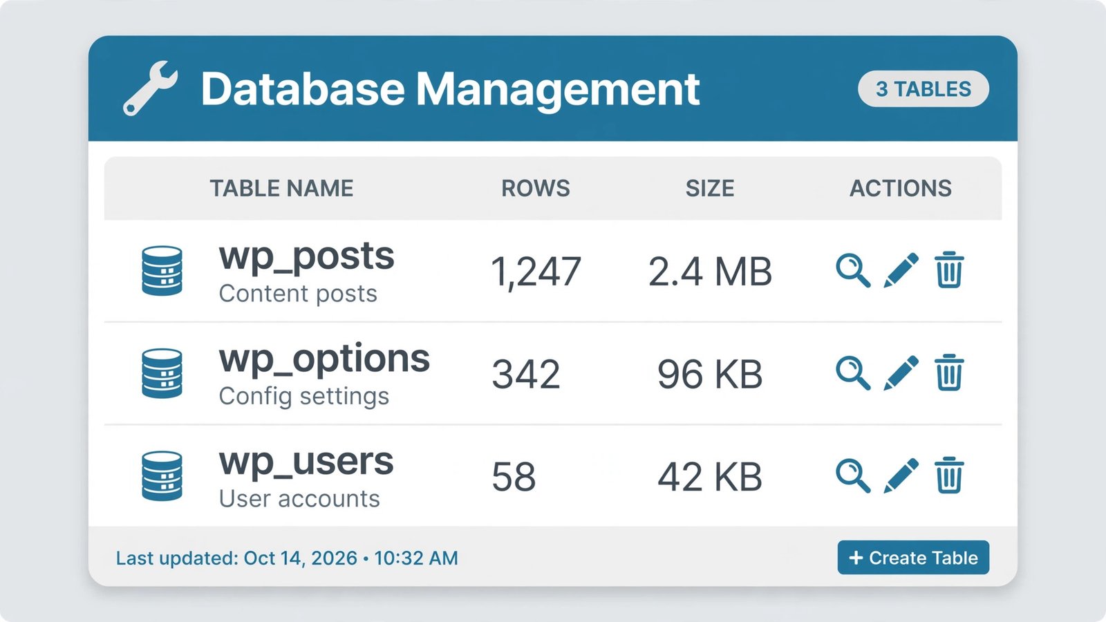Click the ACTIONS column header
This screenshot has width=1106, height=622.
(x=901, y=188)
